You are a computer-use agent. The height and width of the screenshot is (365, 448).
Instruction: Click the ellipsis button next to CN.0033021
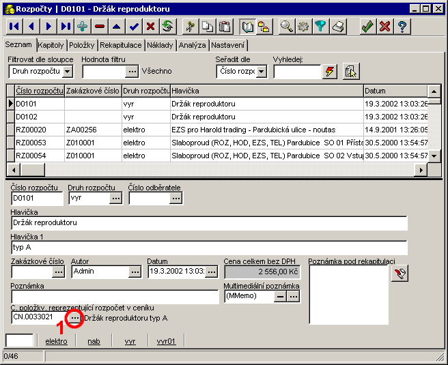[x=75, y=318]
